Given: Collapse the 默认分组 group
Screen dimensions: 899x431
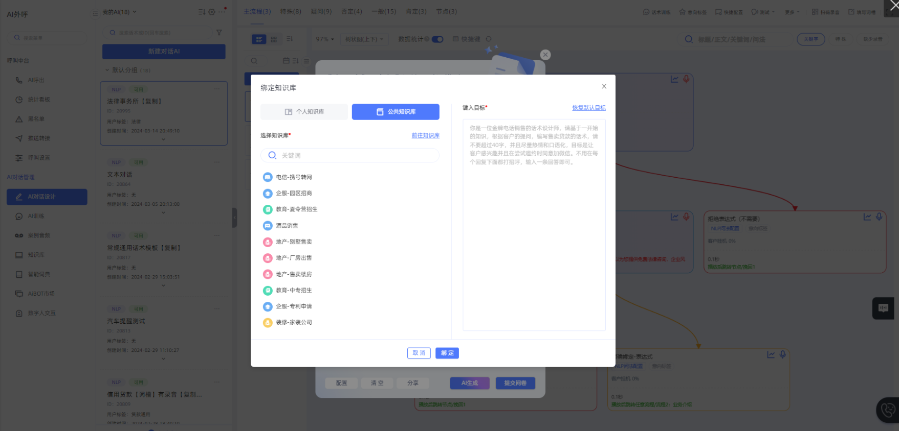Looking at the screenshot, I should (x=107, y=70).
